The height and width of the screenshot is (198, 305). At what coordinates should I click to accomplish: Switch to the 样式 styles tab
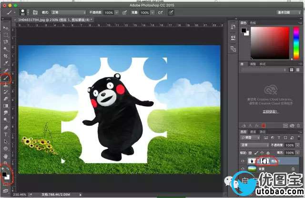tap(263, 64)
